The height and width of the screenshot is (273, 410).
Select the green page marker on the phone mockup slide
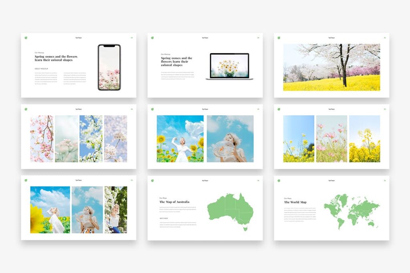pyautogui.click(x=132, y=37)
